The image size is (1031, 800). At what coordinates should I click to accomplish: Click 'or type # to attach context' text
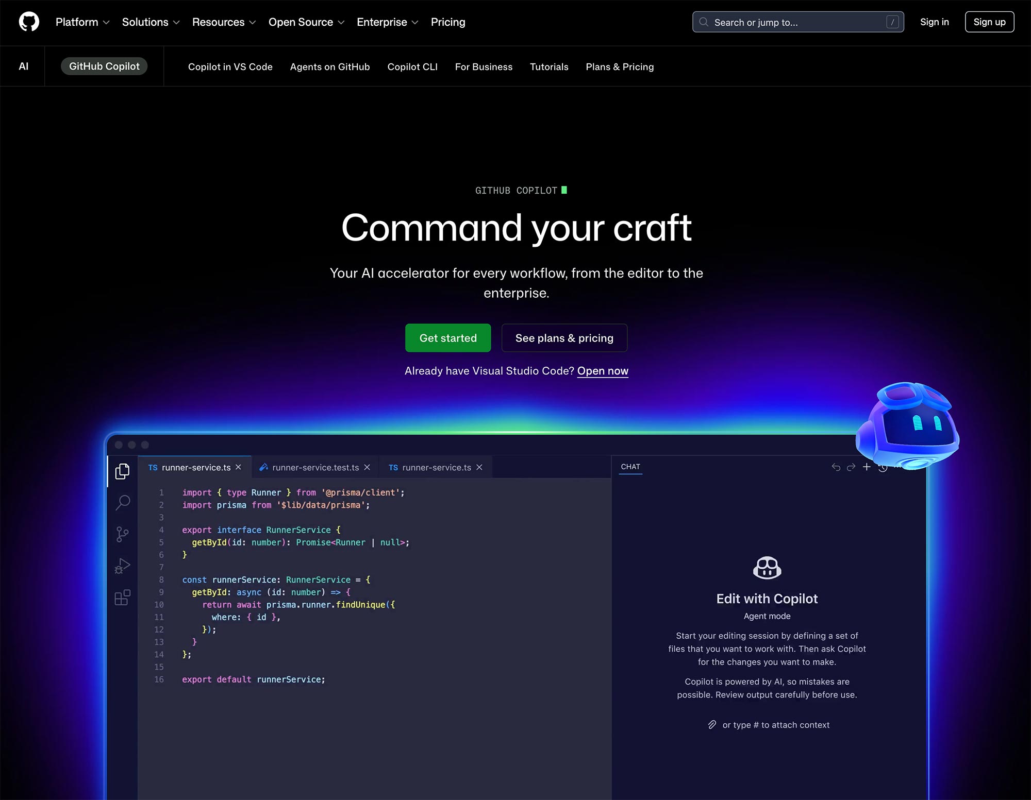click(776, 725)
